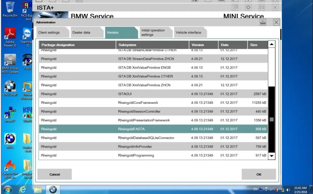Click the documents icon left of the gear

coord(235,8)
